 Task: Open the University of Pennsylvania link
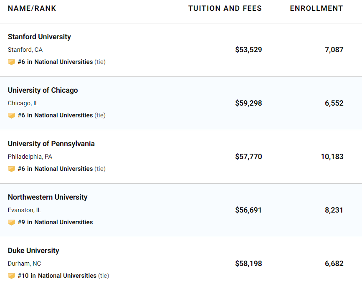51,144
